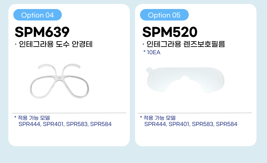Select SPR584 in the SPM520 card

[x=226, y=124]
